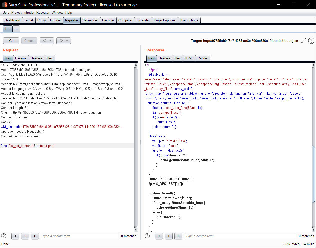Open the Intruder menu
The image size is (316, 248).
pos(29,12)
